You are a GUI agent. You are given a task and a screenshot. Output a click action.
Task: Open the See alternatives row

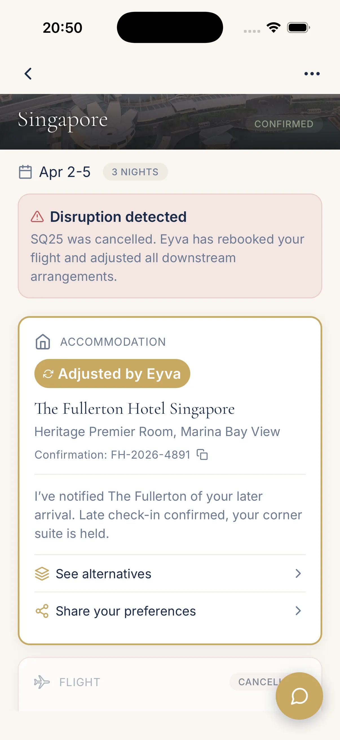(x=169, y=574)
